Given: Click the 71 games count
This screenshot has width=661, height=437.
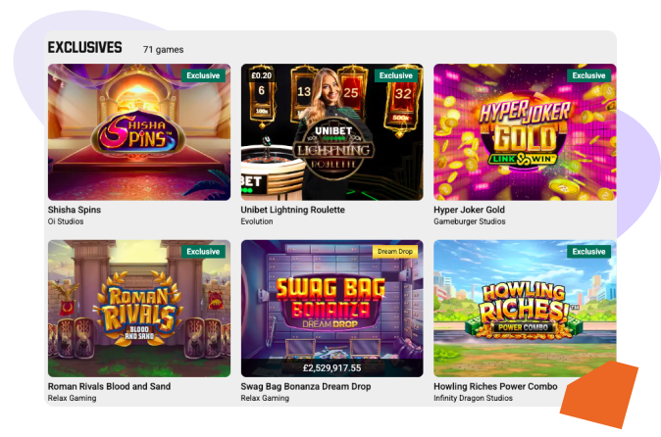Looking at the screenshot, I should coord(163,50).
